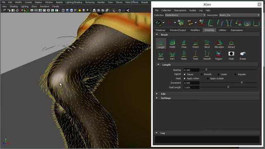Collapse the Length section

[x=158, y=65]
